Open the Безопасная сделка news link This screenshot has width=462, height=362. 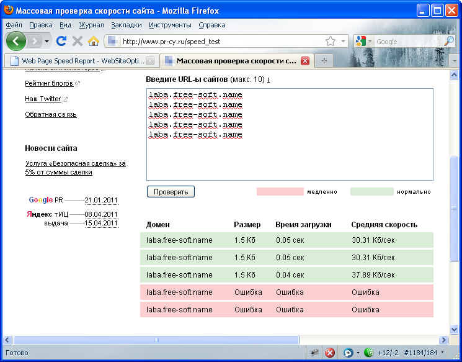pyautogui.click(x=76, y=168)
